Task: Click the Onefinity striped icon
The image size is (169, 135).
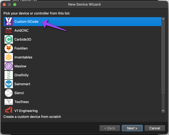Action: [9, 75]
